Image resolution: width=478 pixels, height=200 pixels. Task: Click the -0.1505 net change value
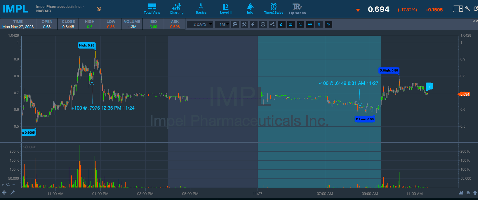434,10
